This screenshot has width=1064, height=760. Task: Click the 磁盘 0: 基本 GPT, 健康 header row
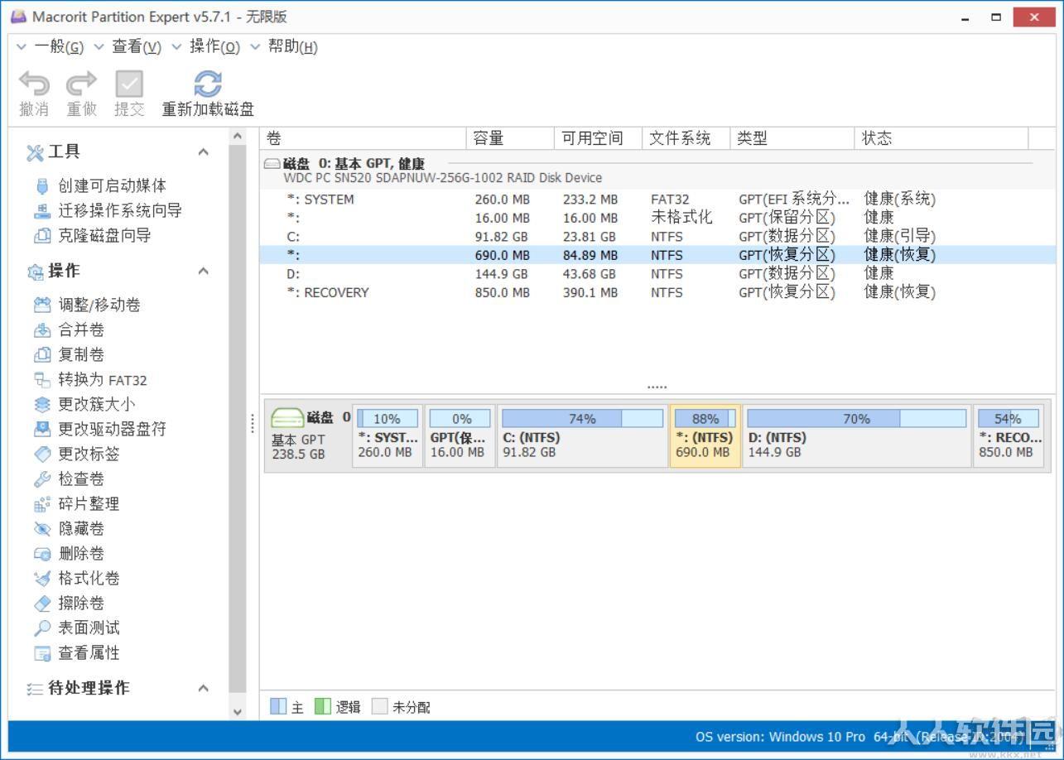[x=657, y=170]
